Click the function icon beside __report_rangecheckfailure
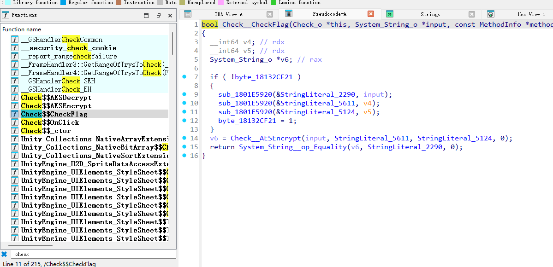The image size is (553, 267). pos(14,56)
